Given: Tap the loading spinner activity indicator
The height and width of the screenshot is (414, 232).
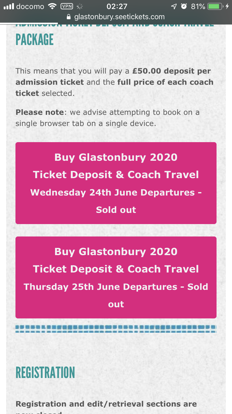Looking at the screenshot, I should (80, 6).
